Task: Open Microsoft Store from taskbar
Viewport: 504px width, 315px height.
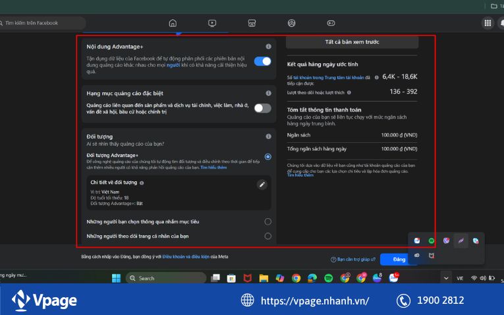Action: tap(231, 278)
